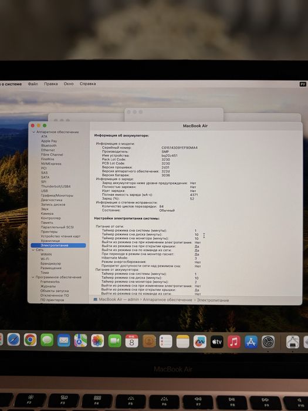Open the Photos app in Dock
Viewport: 308px width, 411px height.
(97, 341)
